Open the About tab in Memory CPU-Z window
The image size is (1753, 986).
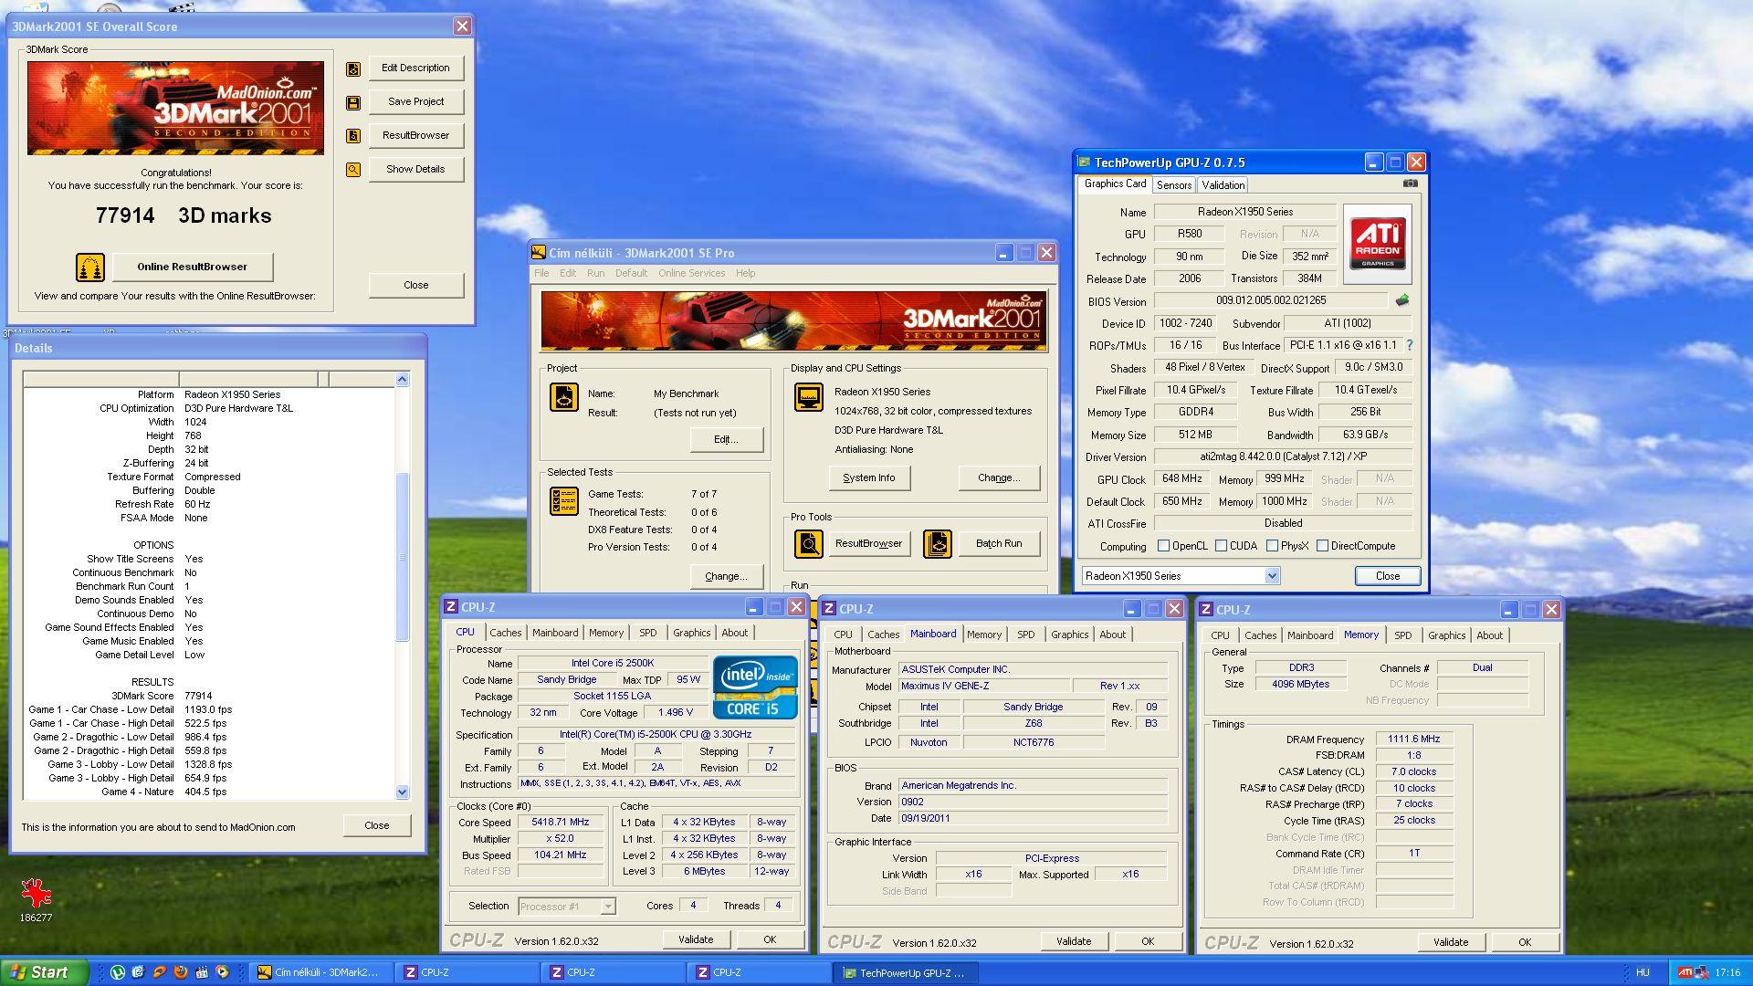click(x=1489, y=635)
